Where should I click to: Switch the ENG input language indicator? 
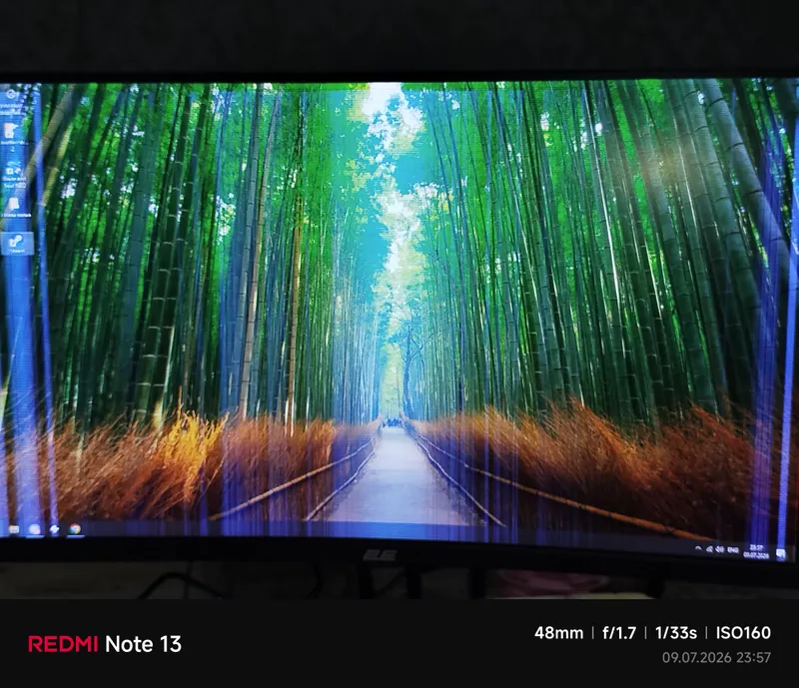pyautogui.click(x=733, y=550)
